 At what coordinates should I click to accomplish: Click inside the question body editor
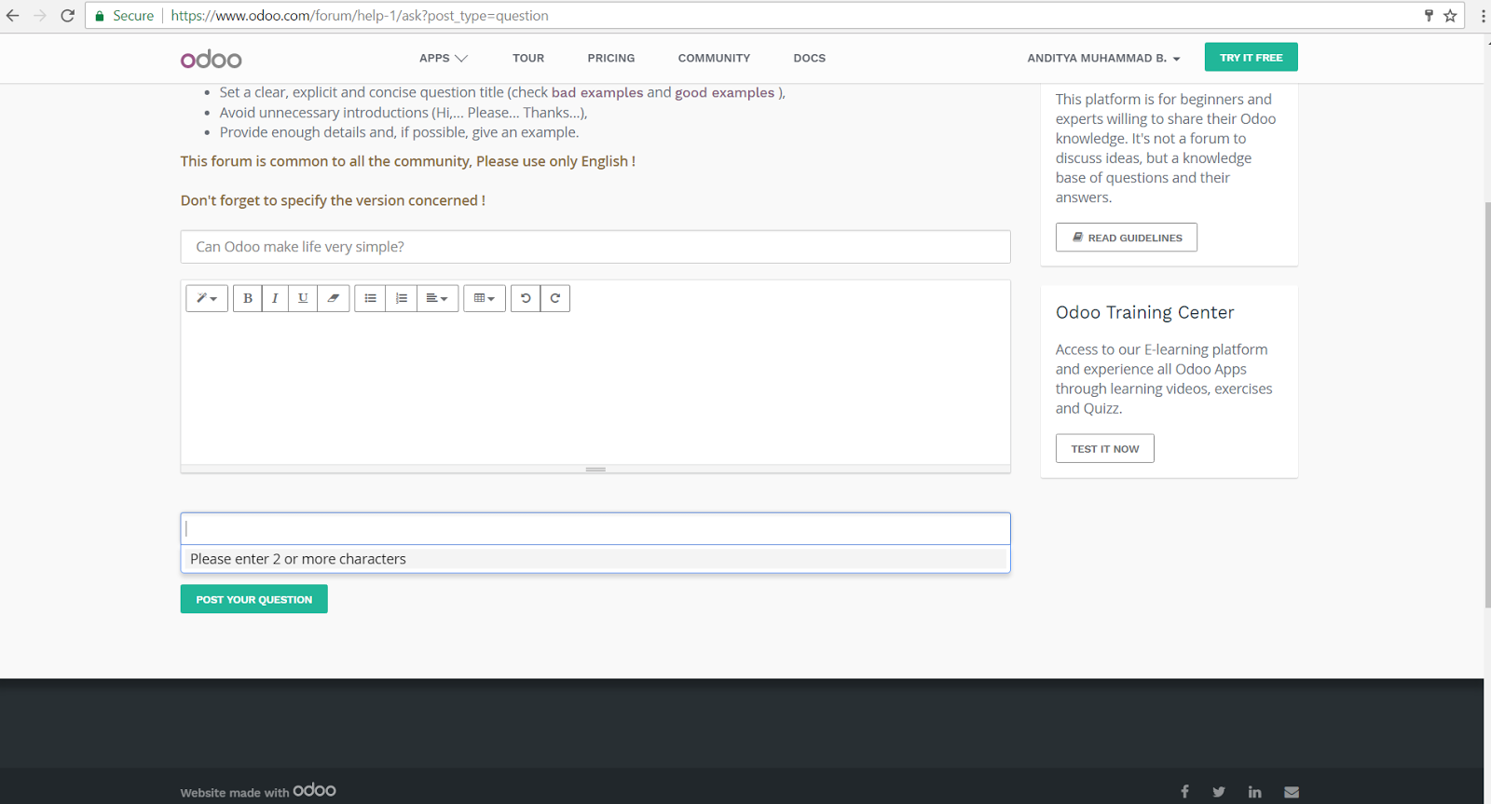(x=595, y=389)
